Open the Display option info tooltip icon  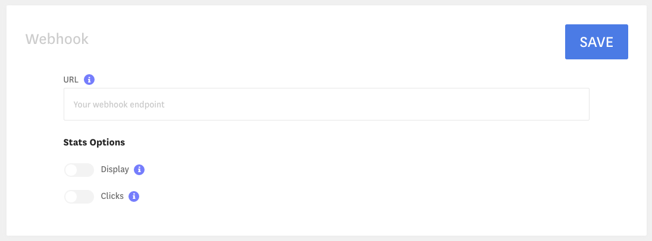139,170
